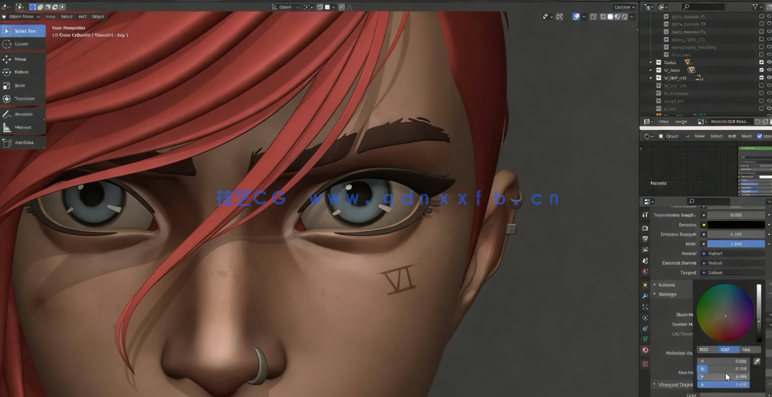The width and height of the screenshot is (772, 397).
Task: Toggle viewport visibility of the V_Hair_v3 collection
Action: [769, 77]
